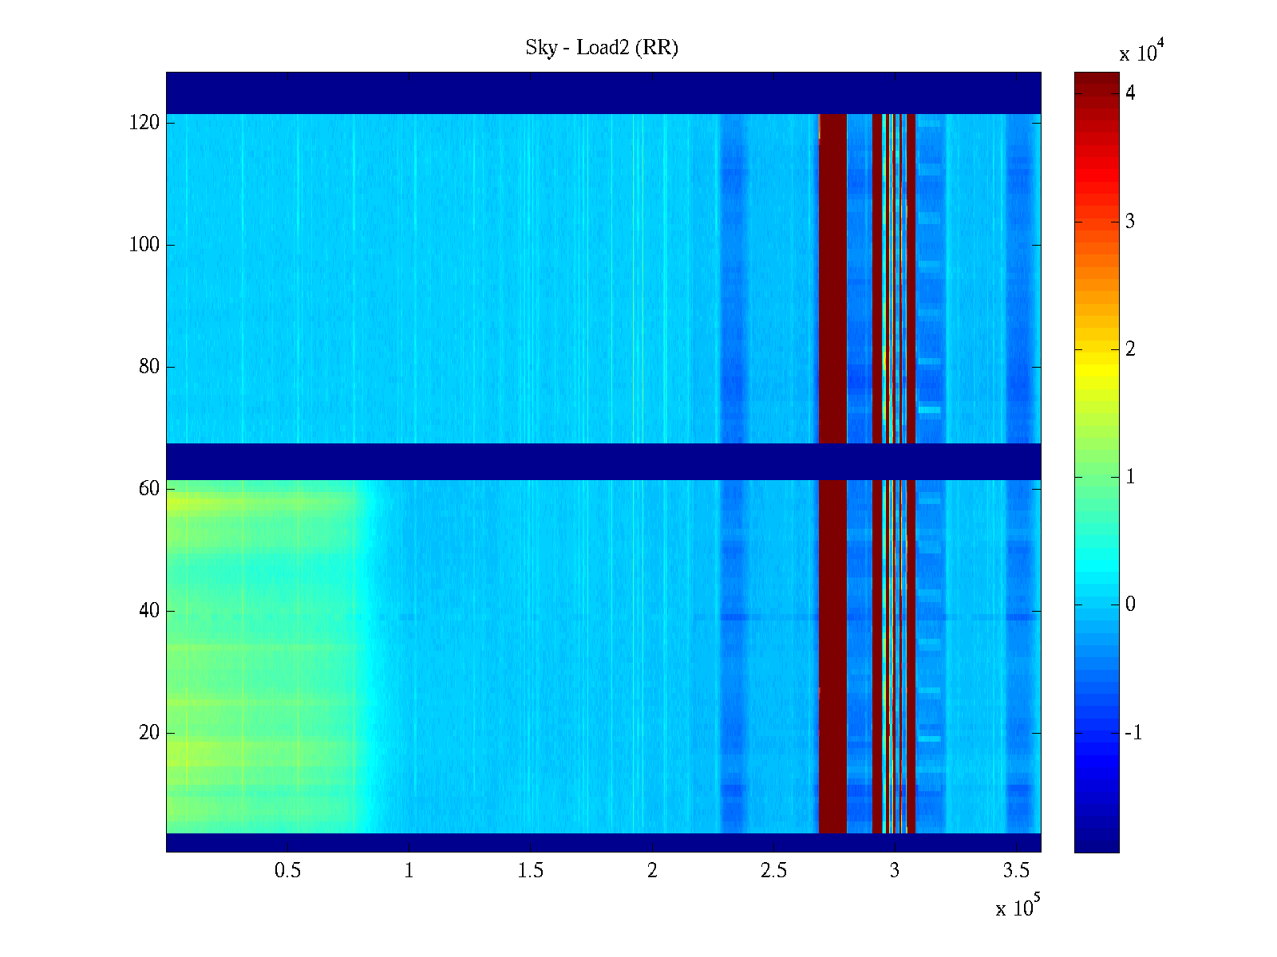The image size is (1277, 957).
Task: Click the colorbar's "x 10^4" exponent label
Action: pyautogui.click(x=1142, y=52)
